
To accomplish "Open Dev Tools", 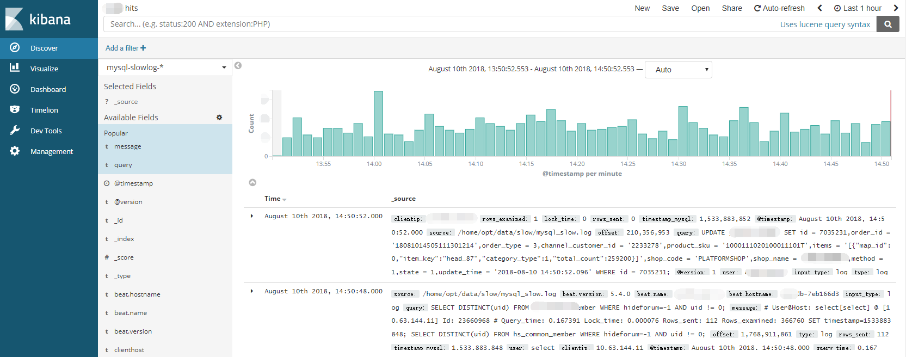I will pos(46,131).
